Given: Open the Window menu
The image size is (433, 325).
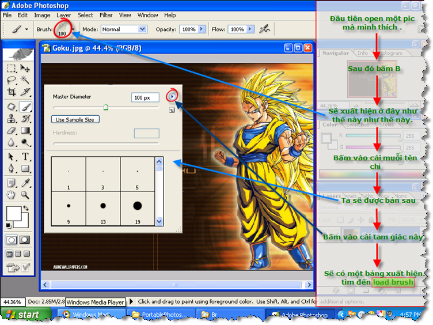Looking at the screenshot, I should tap(148, 15).
